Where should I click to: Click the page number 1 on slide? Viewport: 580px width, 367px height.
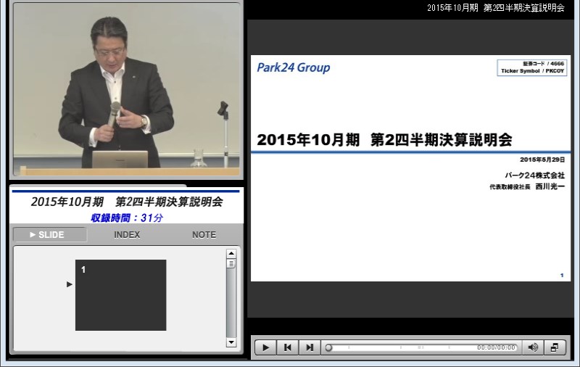point(562,276)
